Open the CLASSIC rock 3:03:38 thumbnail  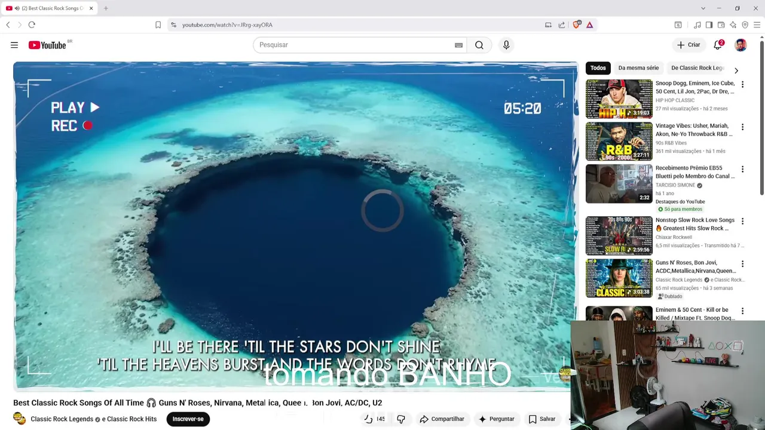pyautogui.click(x=619, y=278)
